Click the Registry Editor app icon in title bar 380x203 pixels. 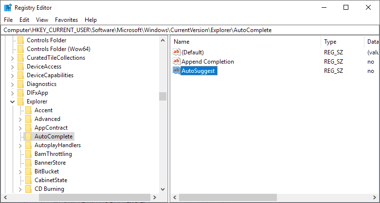[7, 7]
